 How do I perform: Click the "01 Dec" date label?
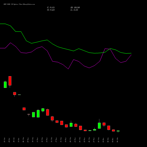pyautogui.click(x=103, y=140)
